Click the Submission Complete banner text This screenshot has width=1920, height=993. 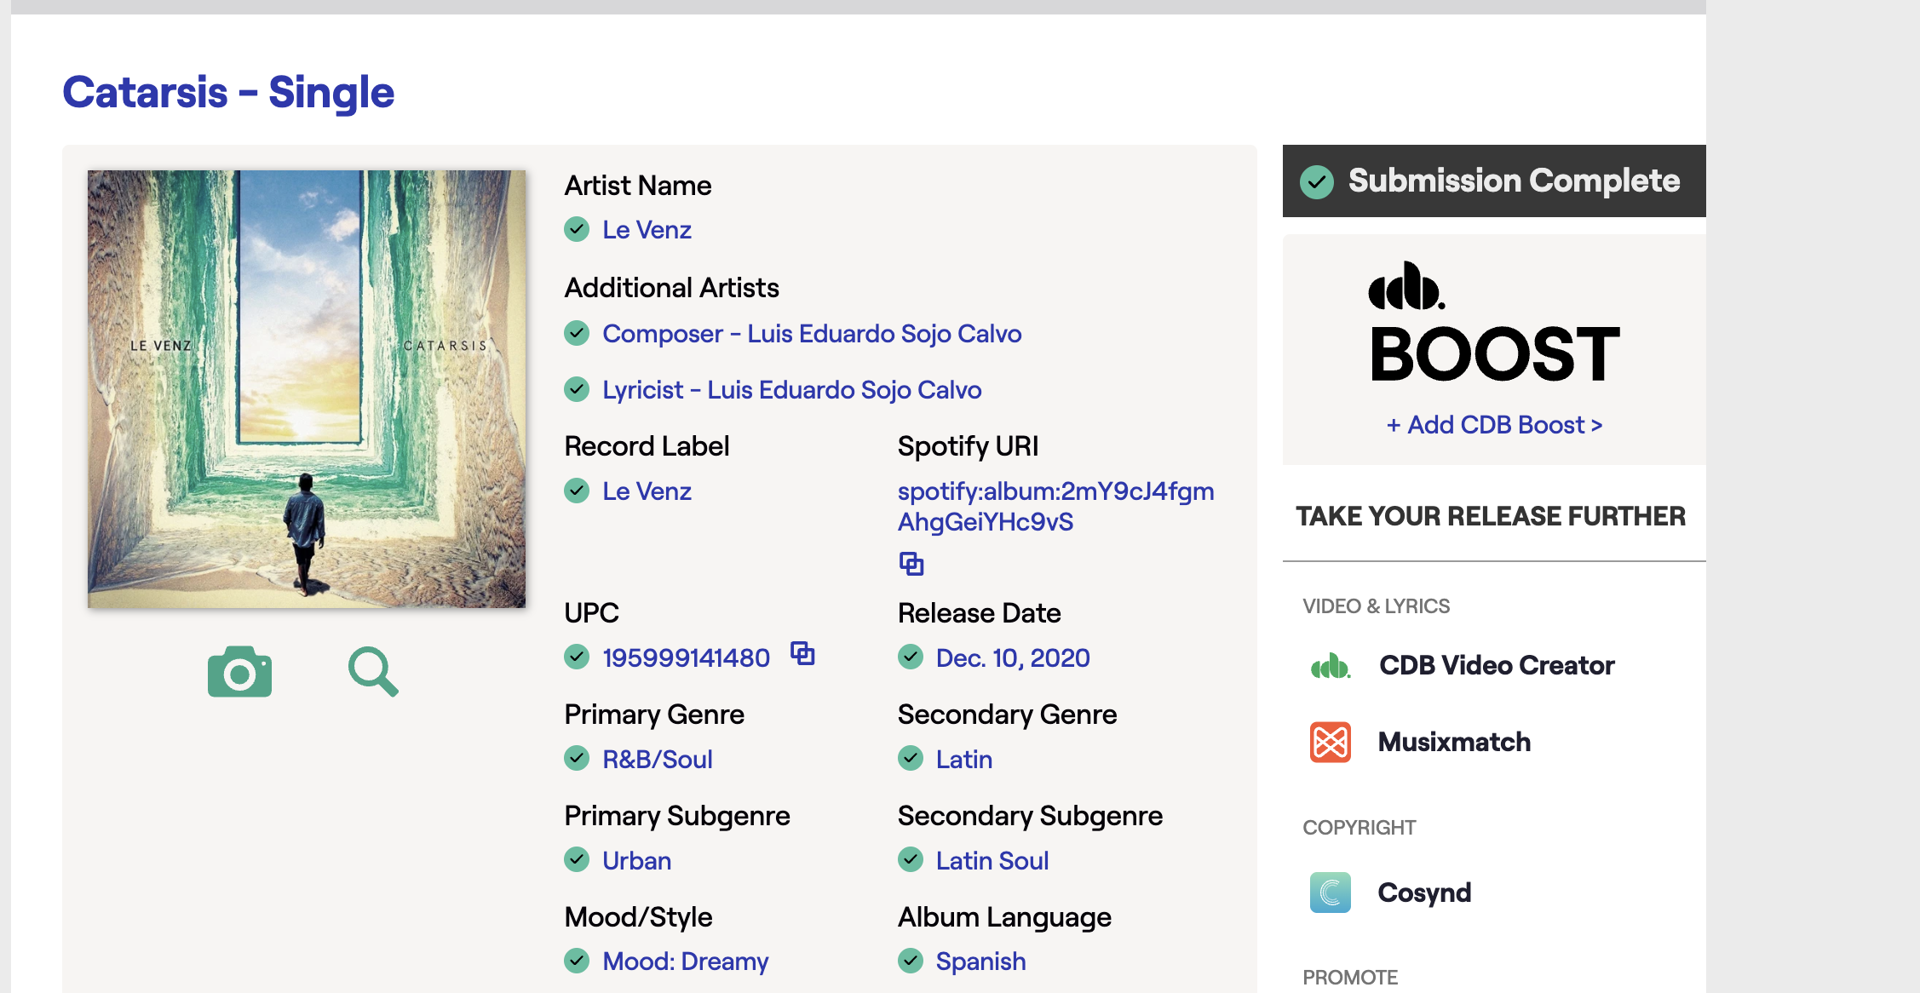point(1514,181)
